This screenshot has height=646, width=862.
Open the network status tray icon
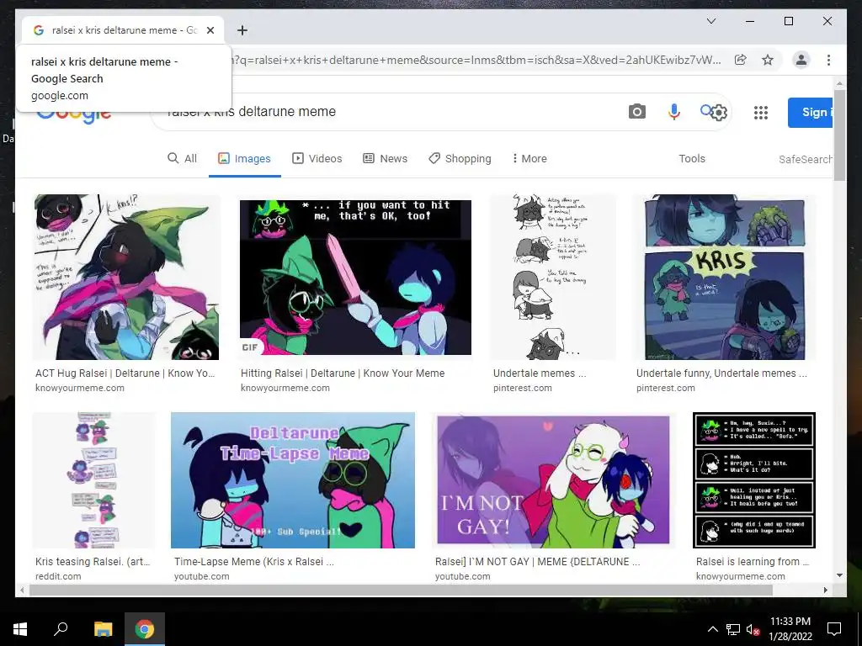[733, 629]
